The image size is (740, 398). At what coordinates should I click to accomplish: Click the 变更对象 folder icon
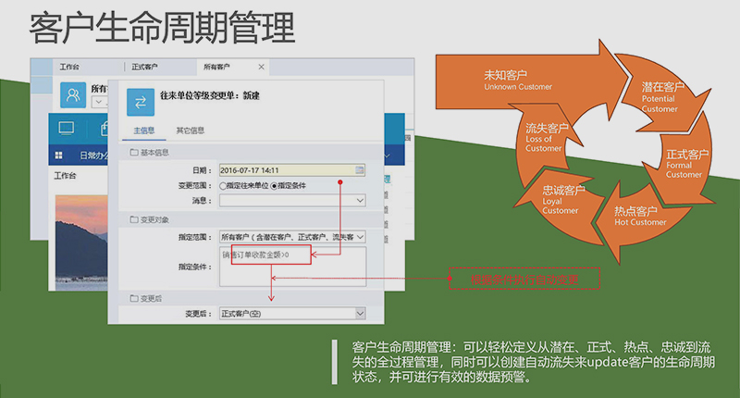pos(134,219)
